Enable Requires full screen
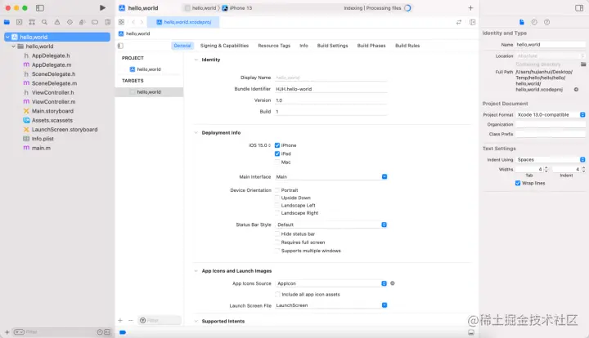 [x=277, y=242]
